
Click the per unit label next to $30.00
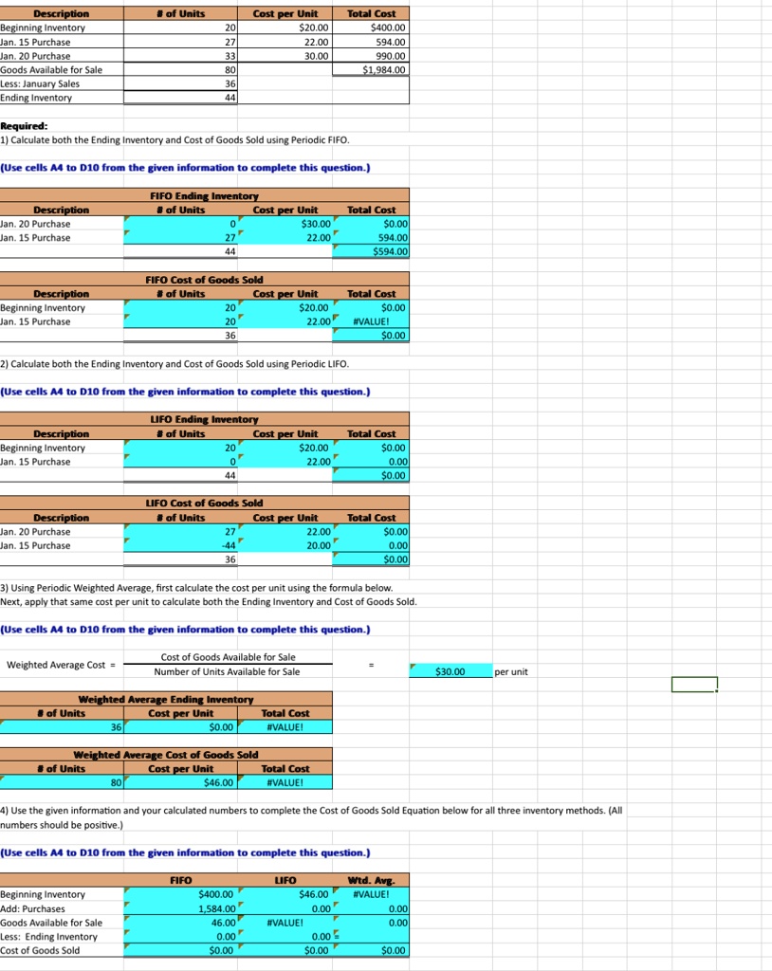(x=510, y=671)
